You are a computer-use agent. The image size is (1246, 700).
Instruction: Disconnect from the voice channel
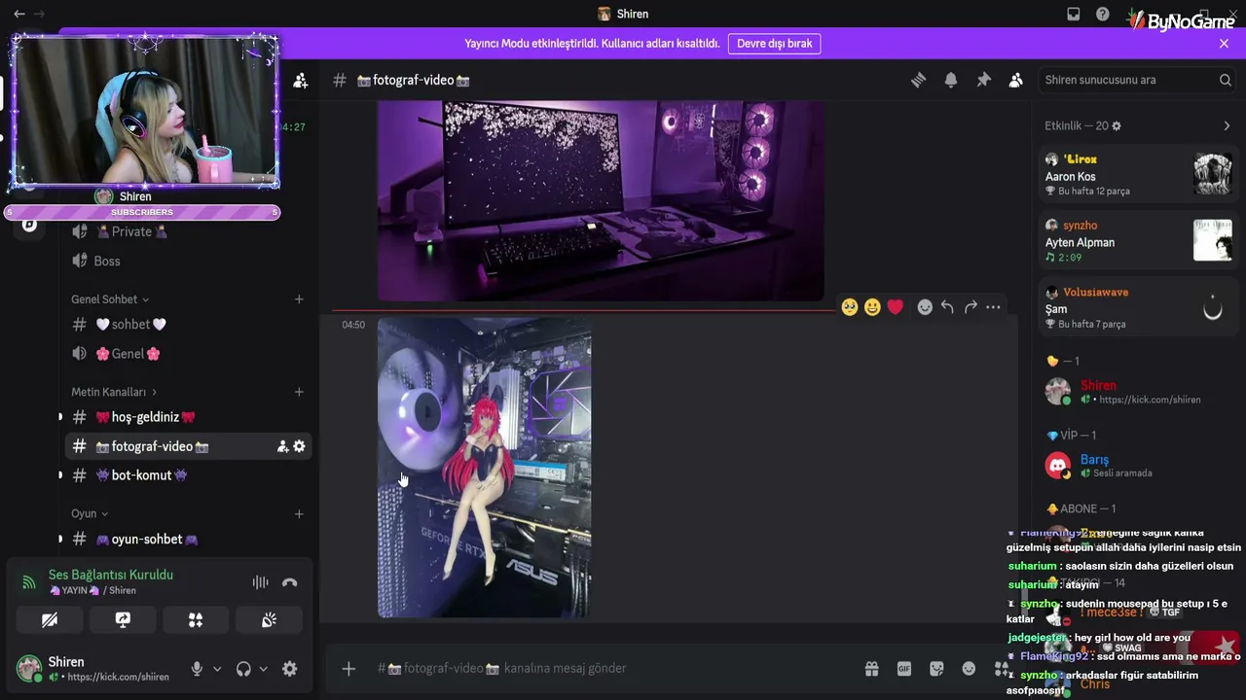click(x=289, y=582)
